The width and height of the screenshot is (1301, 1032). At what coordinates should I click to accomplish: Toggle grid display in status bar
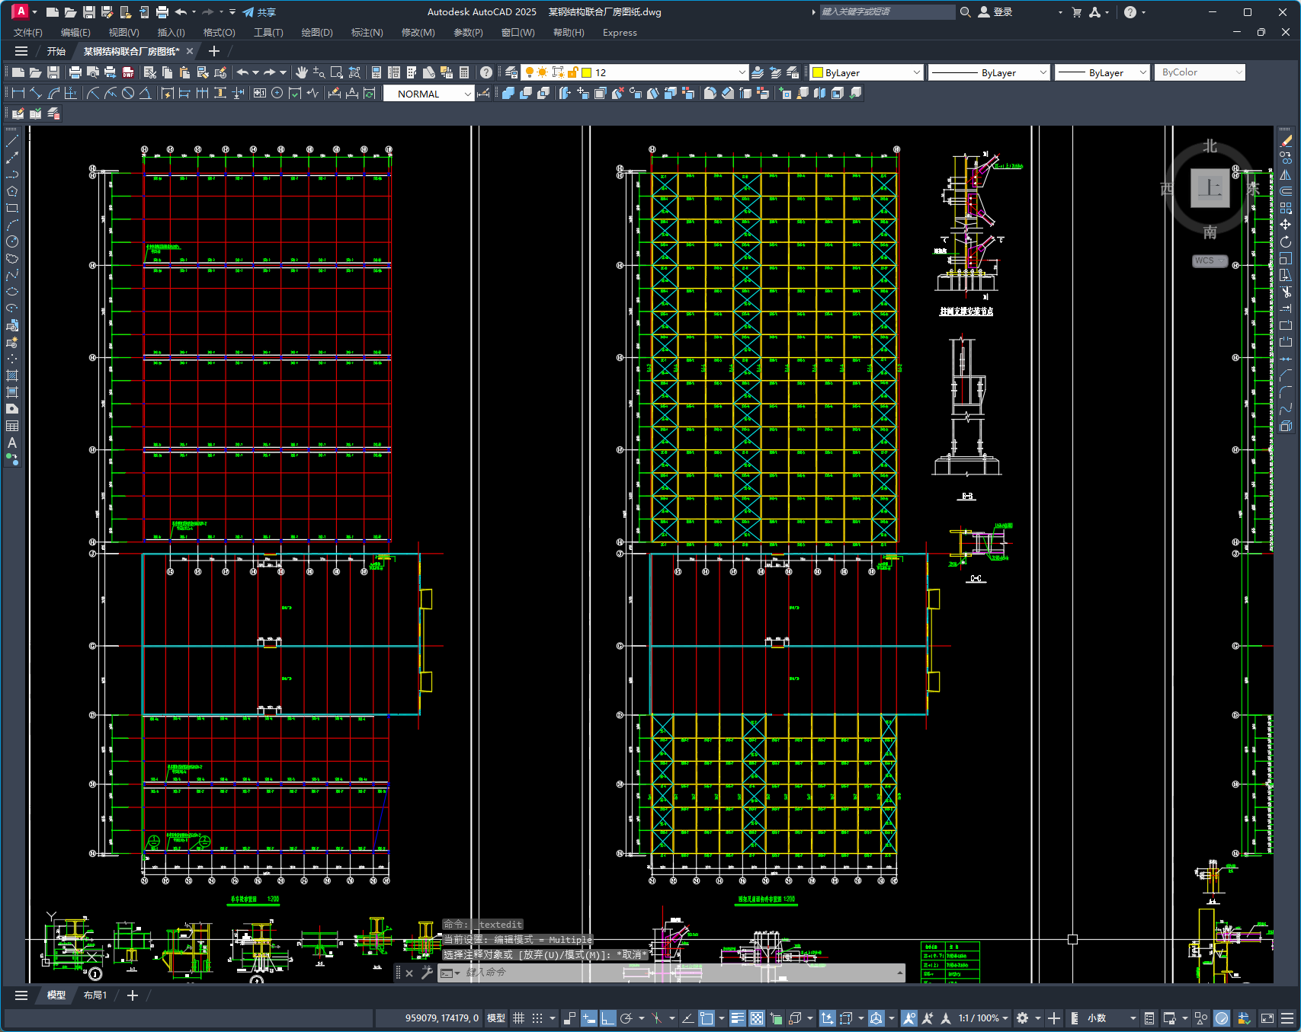pos(518,1018)
